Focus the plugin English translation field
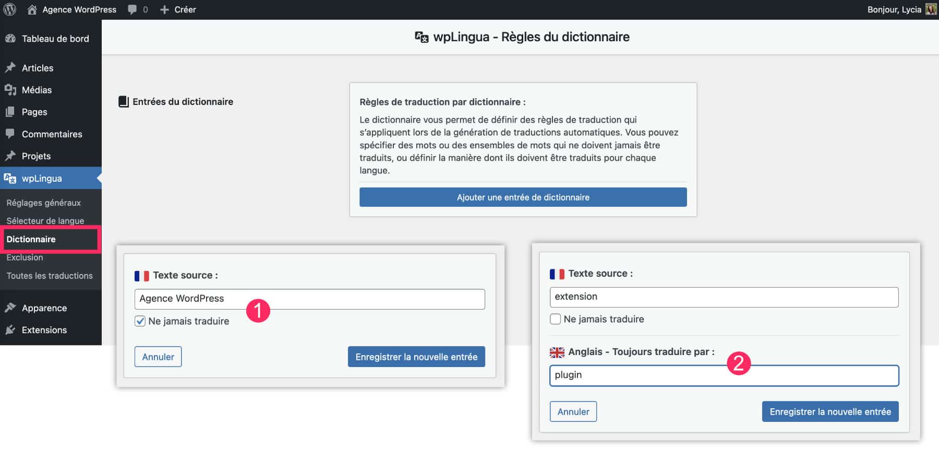Image resolution: width=939 pixels, height=460 pixels. click(x=724, y=375)
